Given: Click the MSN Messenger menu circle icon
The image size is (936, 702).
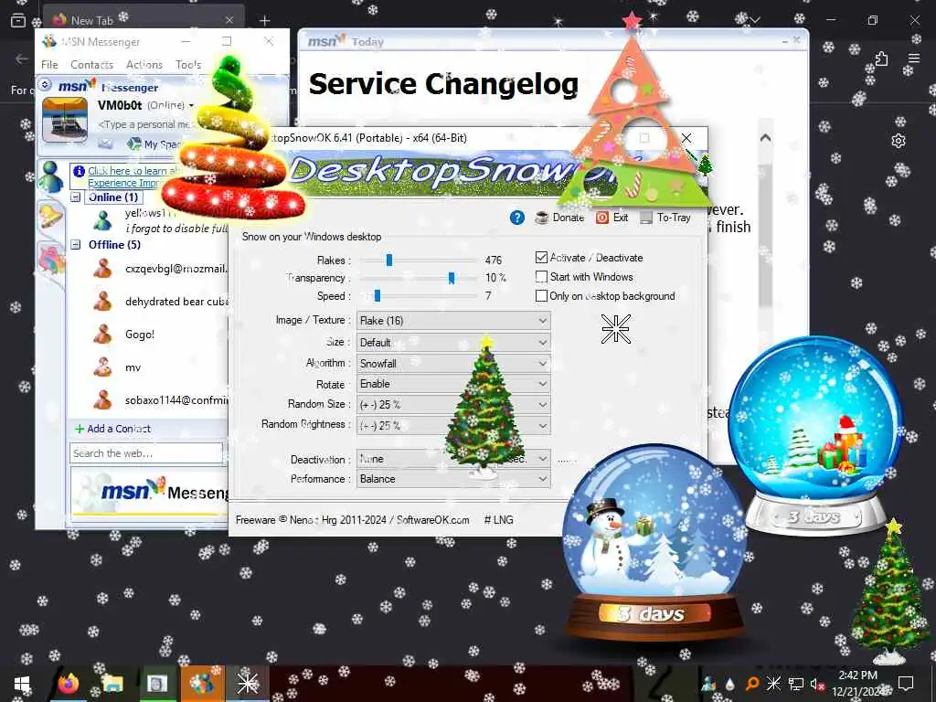Looking at the screenshot, I should pos(45,84).
